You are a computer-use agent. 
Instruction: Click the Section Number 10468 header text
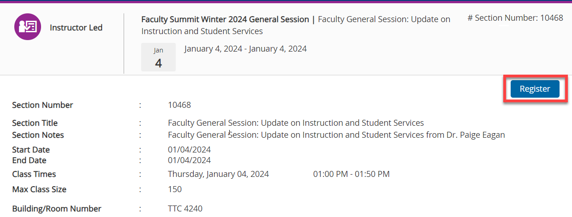click(515, 18)
